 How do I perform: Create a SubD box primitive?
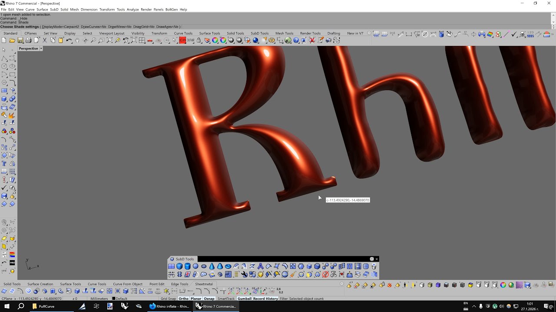[x=179, y=266]
